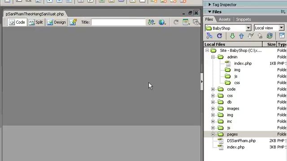The image size is (287, 161).
Task: Switch to Split view
Action: pos(36,22)
